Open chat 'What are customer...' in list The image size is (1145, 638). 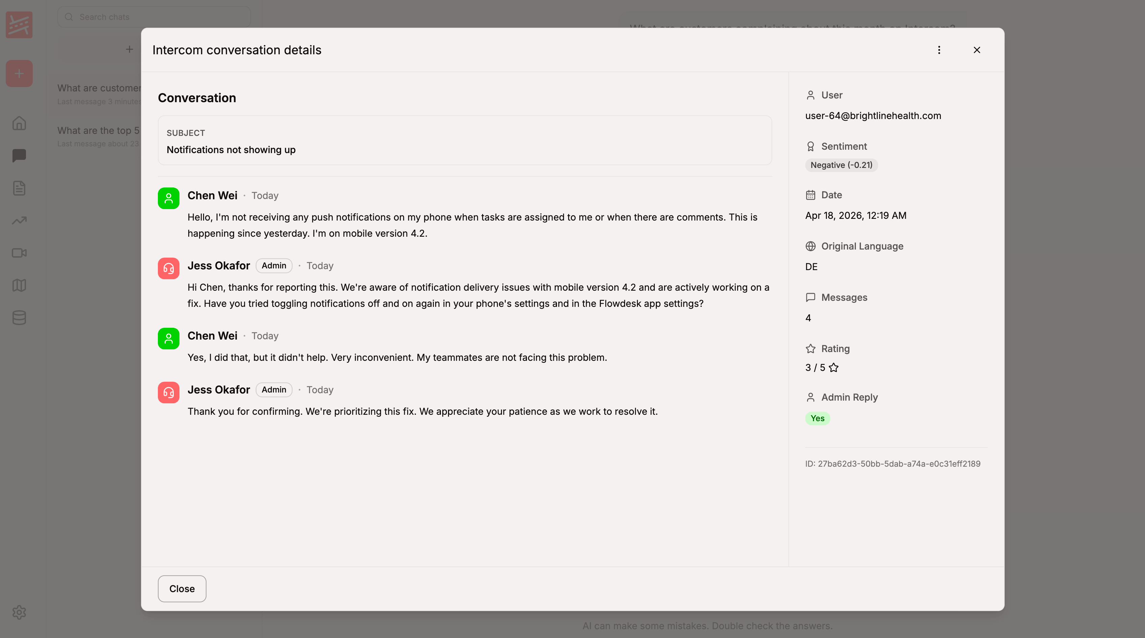click(99, 94)
